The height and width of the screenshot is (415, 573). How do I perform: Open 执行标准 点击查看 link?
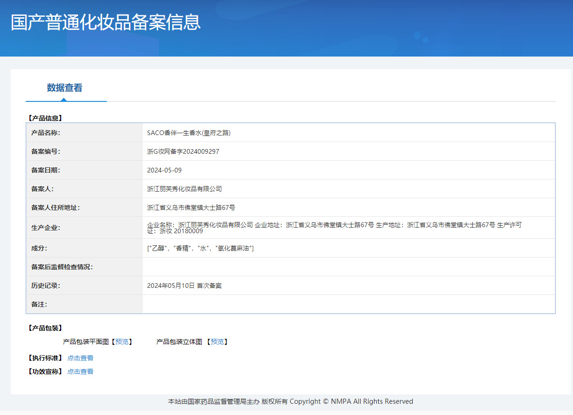[x=80, y=358]
